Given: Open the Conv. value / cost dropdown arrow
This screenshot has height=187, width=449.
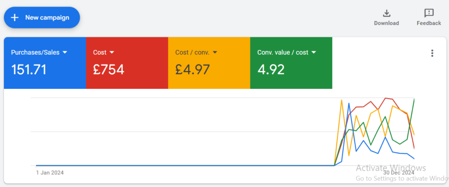Looking at the screenshot, I should pos(314,53).
